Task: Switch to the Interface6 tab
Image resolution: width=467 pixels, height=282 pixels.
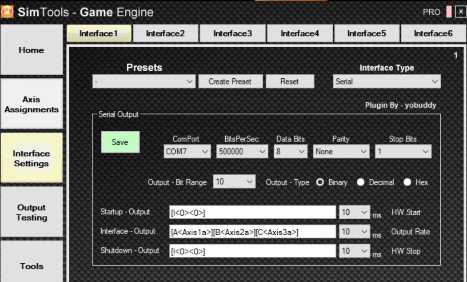Action: (434, 33)
